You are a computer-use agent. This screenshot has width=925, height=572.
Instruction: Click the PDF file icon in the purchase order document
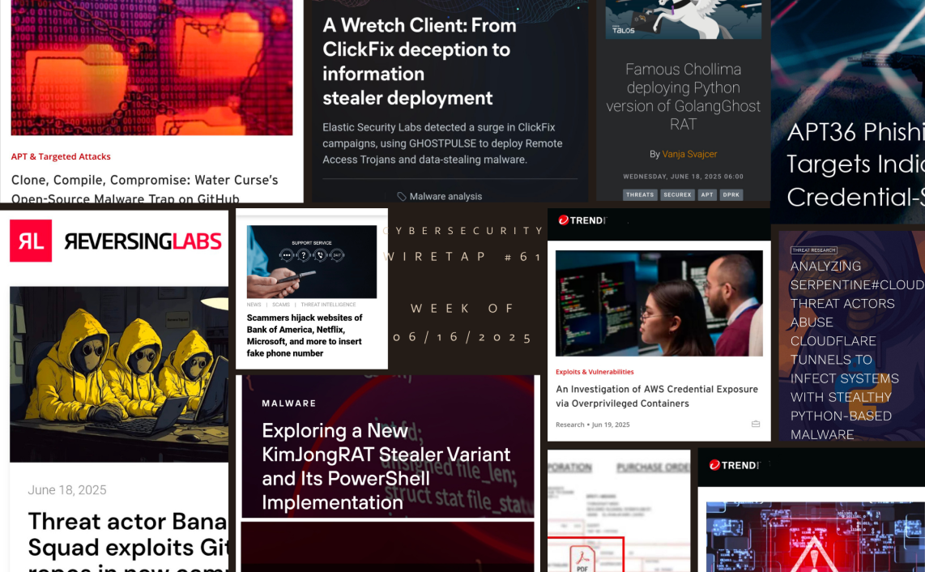(582, 559)
